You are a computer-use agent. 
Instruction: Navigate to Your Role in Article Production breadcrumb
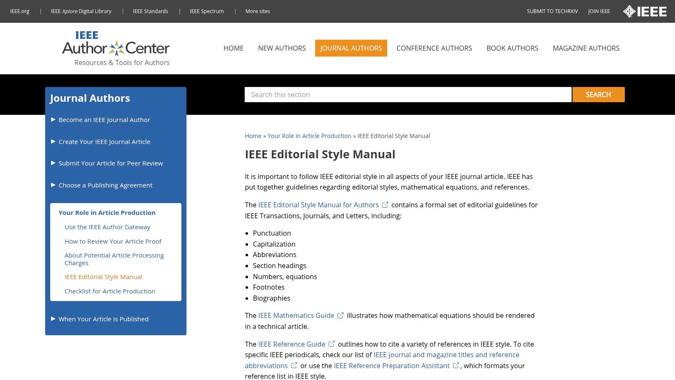309,136
